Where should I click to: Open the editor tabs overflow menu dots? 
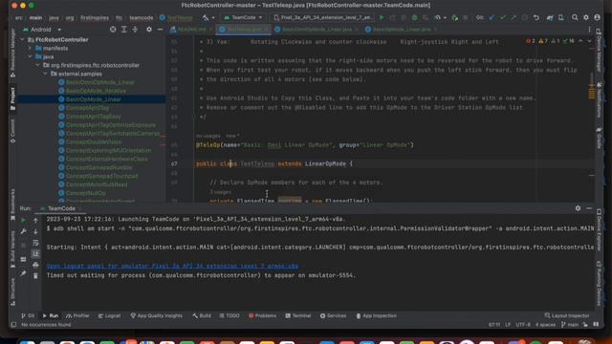point(589,30)
